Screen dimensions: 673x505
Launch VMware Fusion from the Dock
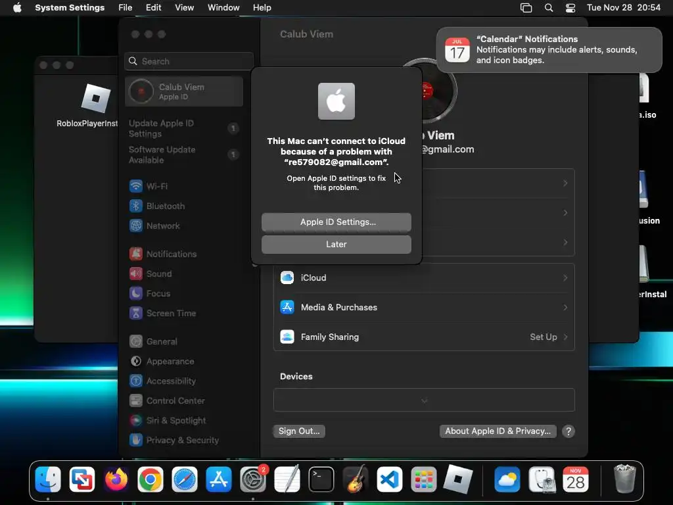[82, 479]
